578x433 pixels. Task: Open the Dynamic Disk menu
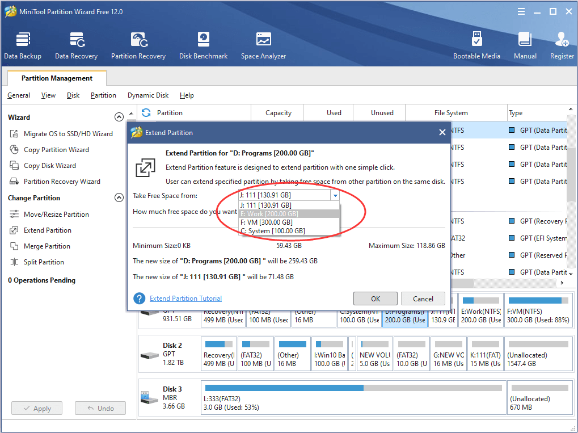pos(148,95)
